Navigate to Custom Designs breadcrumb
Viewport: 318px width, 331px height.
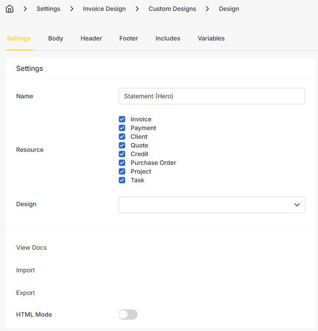(x=172, y=9)
